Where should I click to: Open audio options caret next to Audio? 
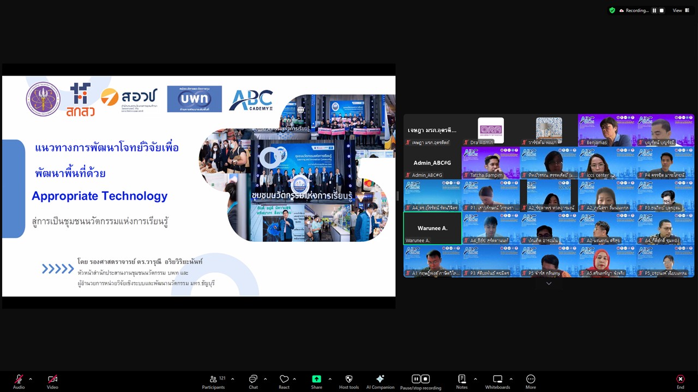(31, 379)
